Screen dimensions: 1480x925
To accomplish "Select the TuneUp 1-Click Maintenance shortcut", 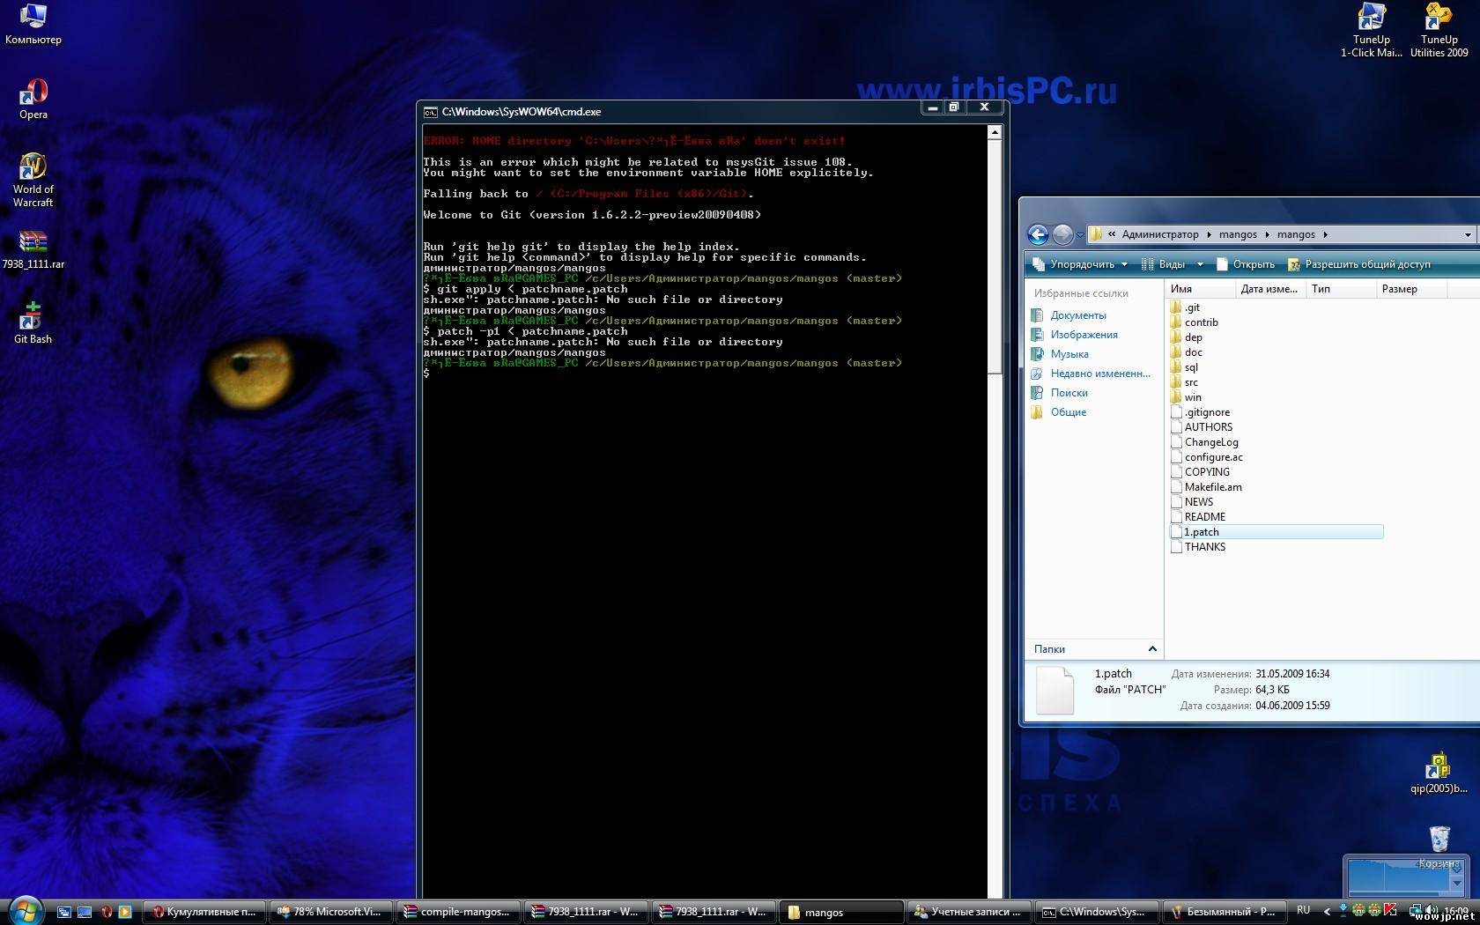I will [x=1372, y=30].
